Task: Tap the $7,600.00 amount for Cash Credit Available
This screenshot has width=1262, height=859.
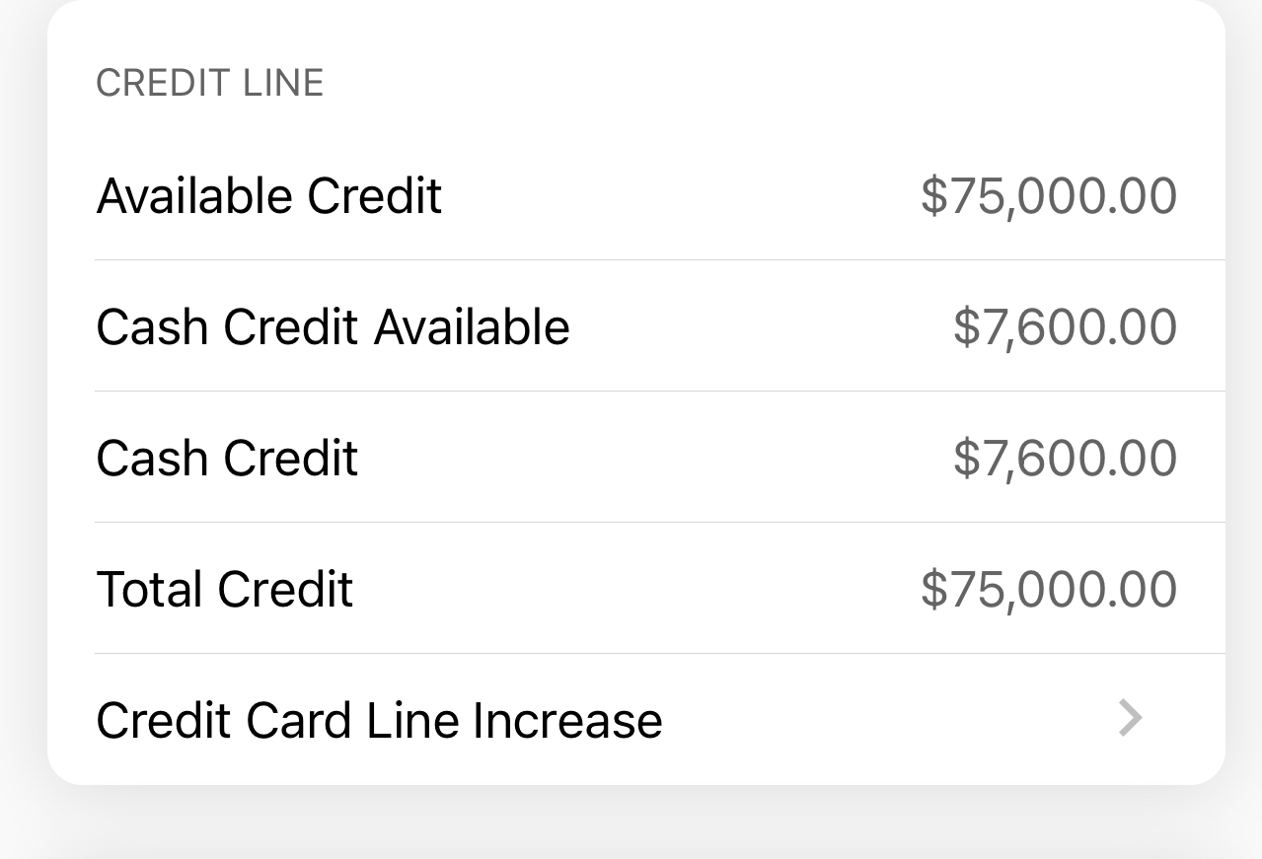Action: [1065, 326]
